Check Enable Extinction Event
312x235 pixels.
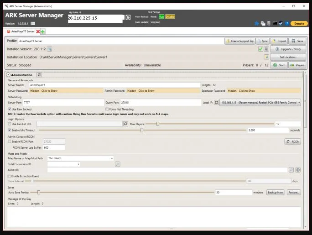coord(9,176)
